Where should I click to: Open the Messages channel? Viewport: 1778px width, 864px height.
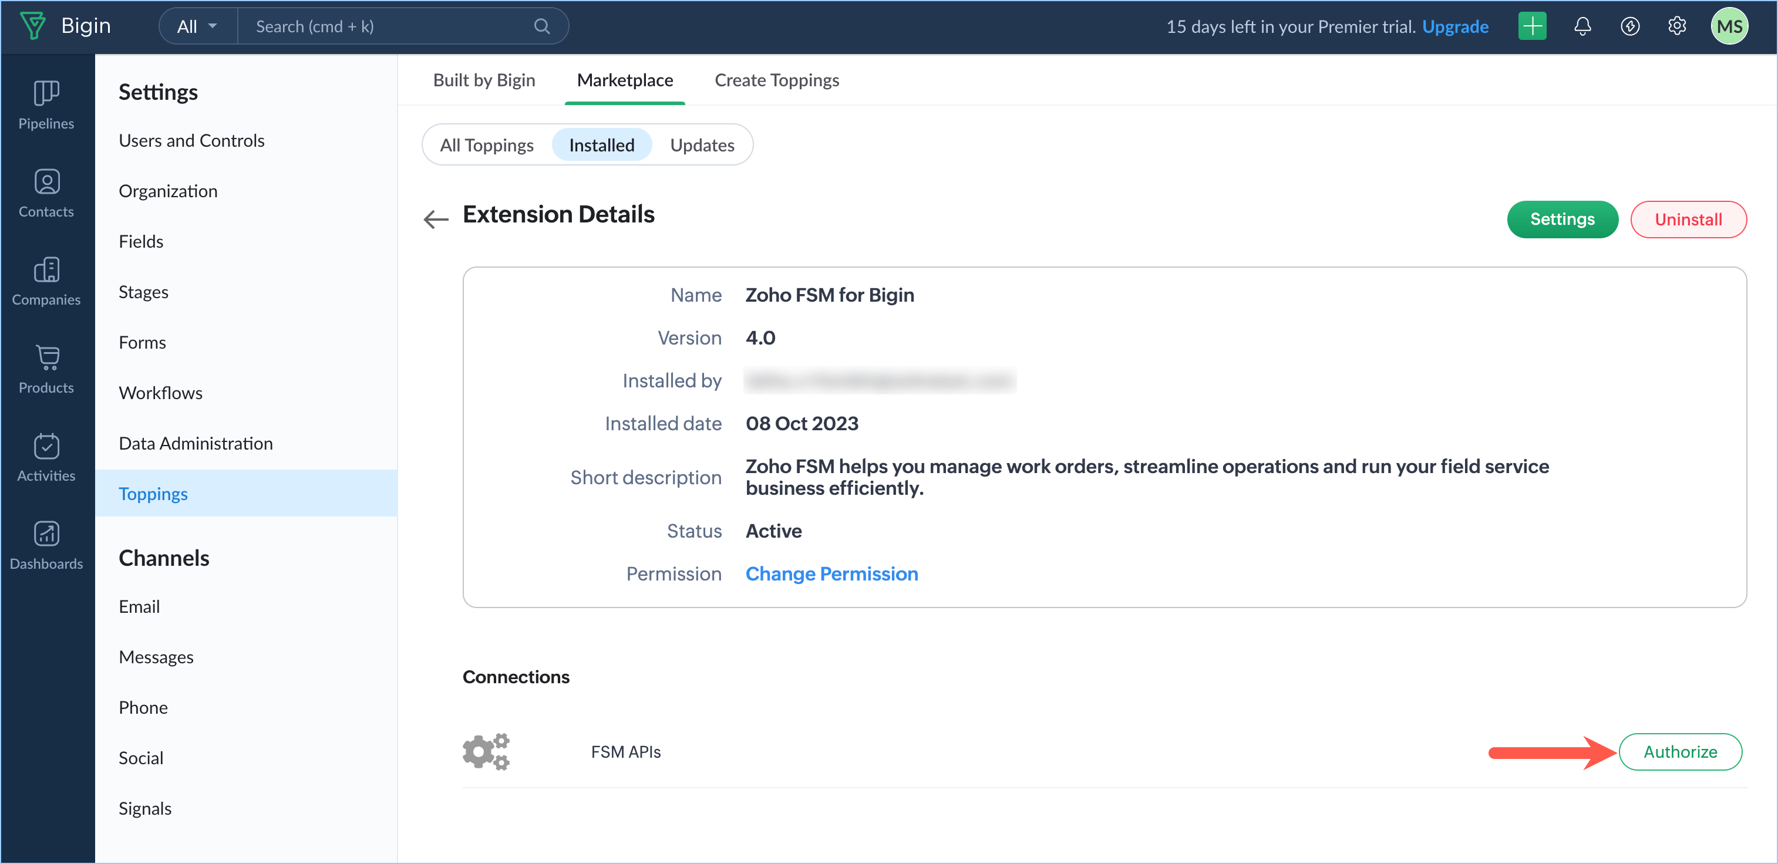156,657
